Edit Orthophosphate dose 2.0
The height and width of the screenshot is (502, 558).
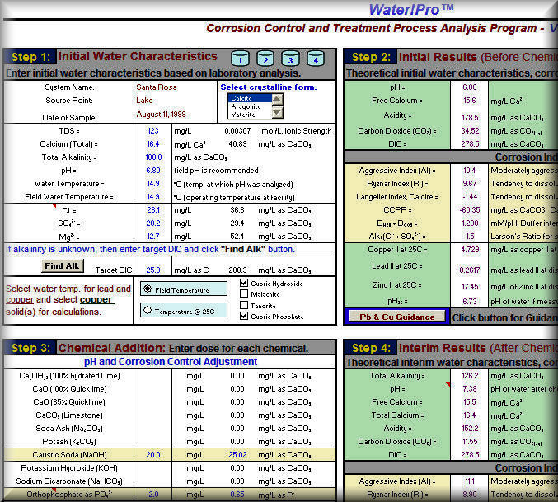(153, 495)
